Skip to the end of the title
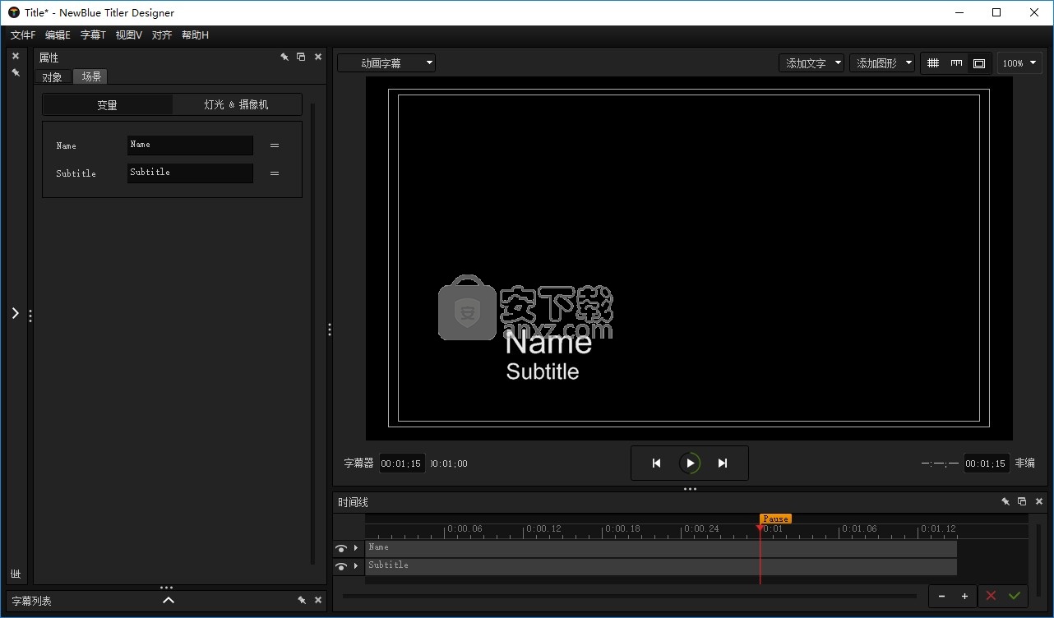This screenshot has height=618, width=1054. tap(723, 463)
